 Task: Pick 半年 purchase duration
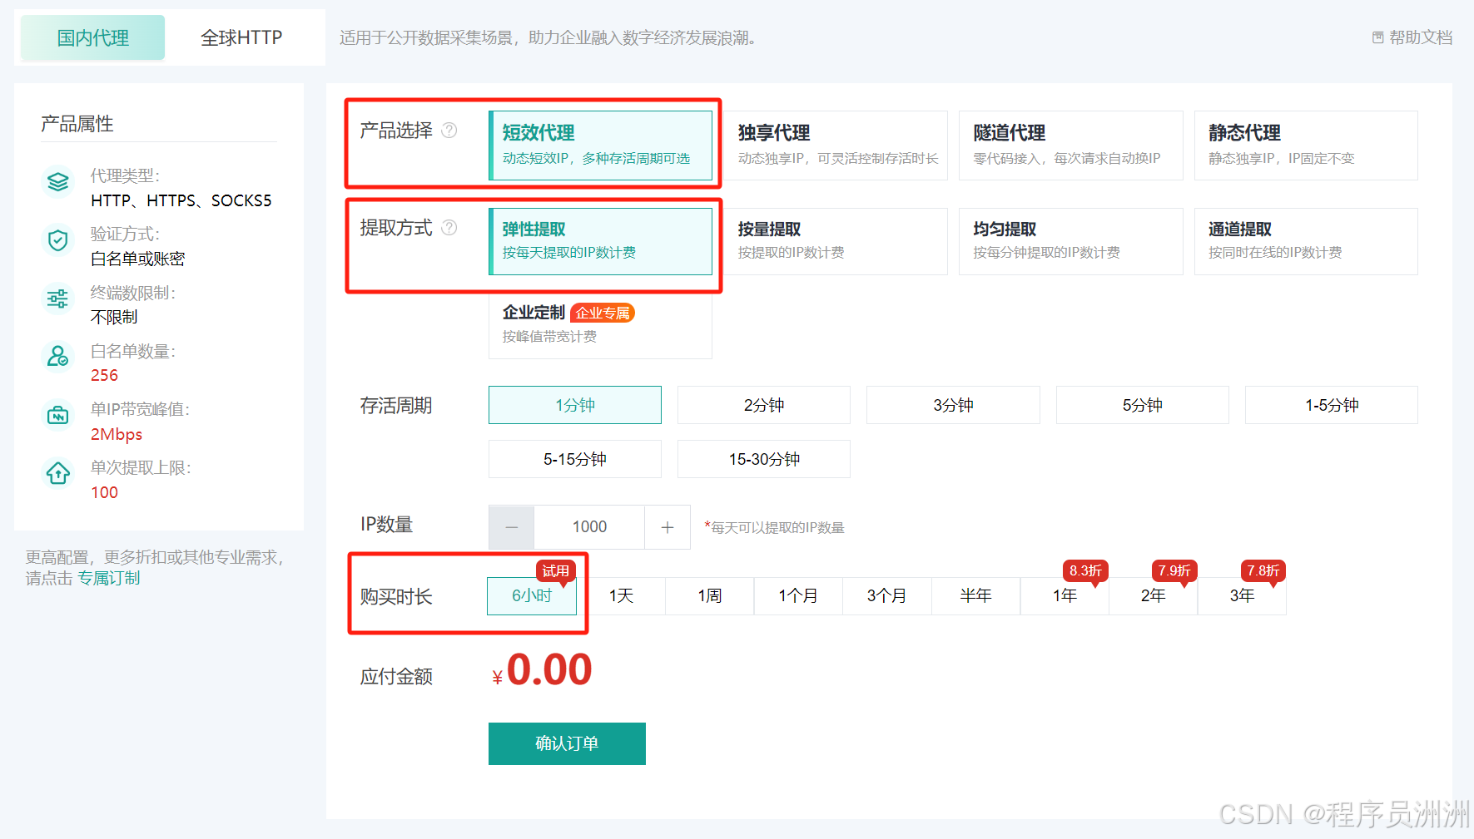[976, 596]
